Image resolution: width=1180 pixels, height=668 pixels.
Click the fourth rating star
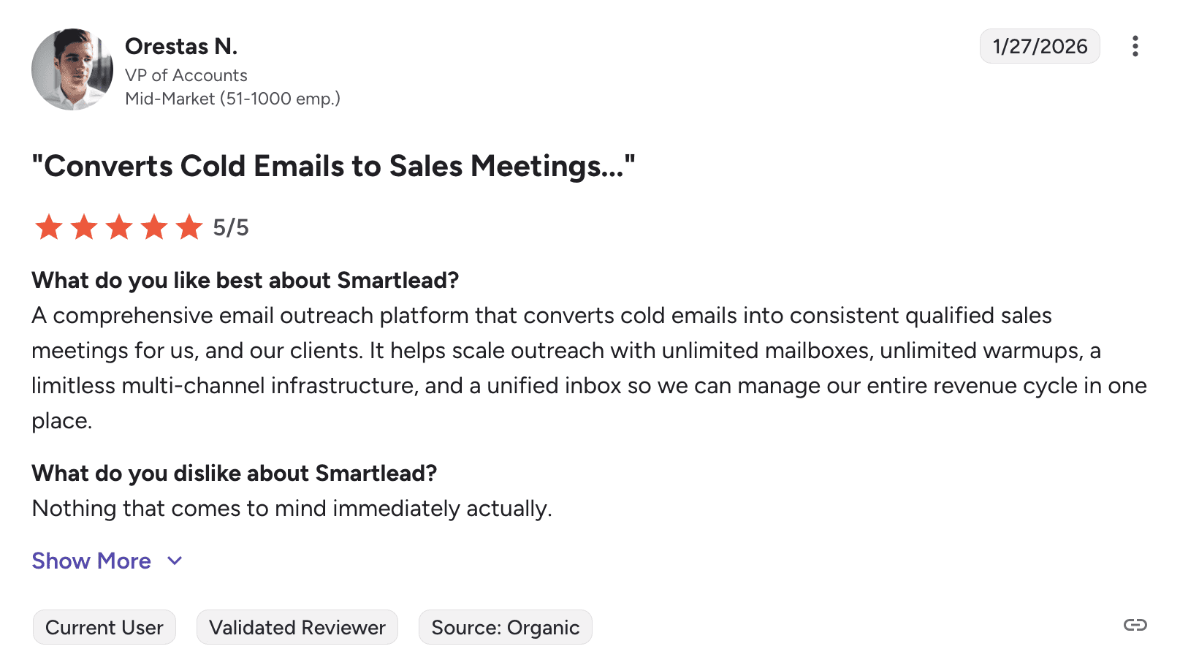pos(154,227)
